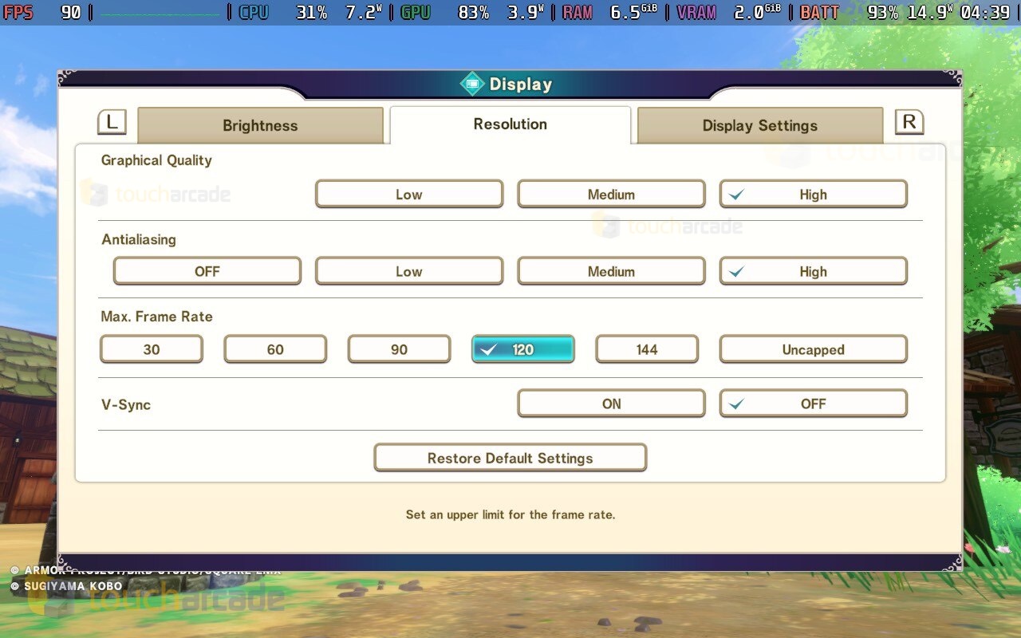
Task: Select the Resolution tab
Action: point(510,124)
